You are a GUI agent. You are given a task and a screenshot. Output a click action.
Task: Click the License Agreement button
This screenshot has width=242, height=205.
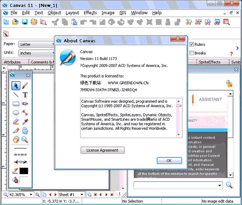[x=103, y=150]
